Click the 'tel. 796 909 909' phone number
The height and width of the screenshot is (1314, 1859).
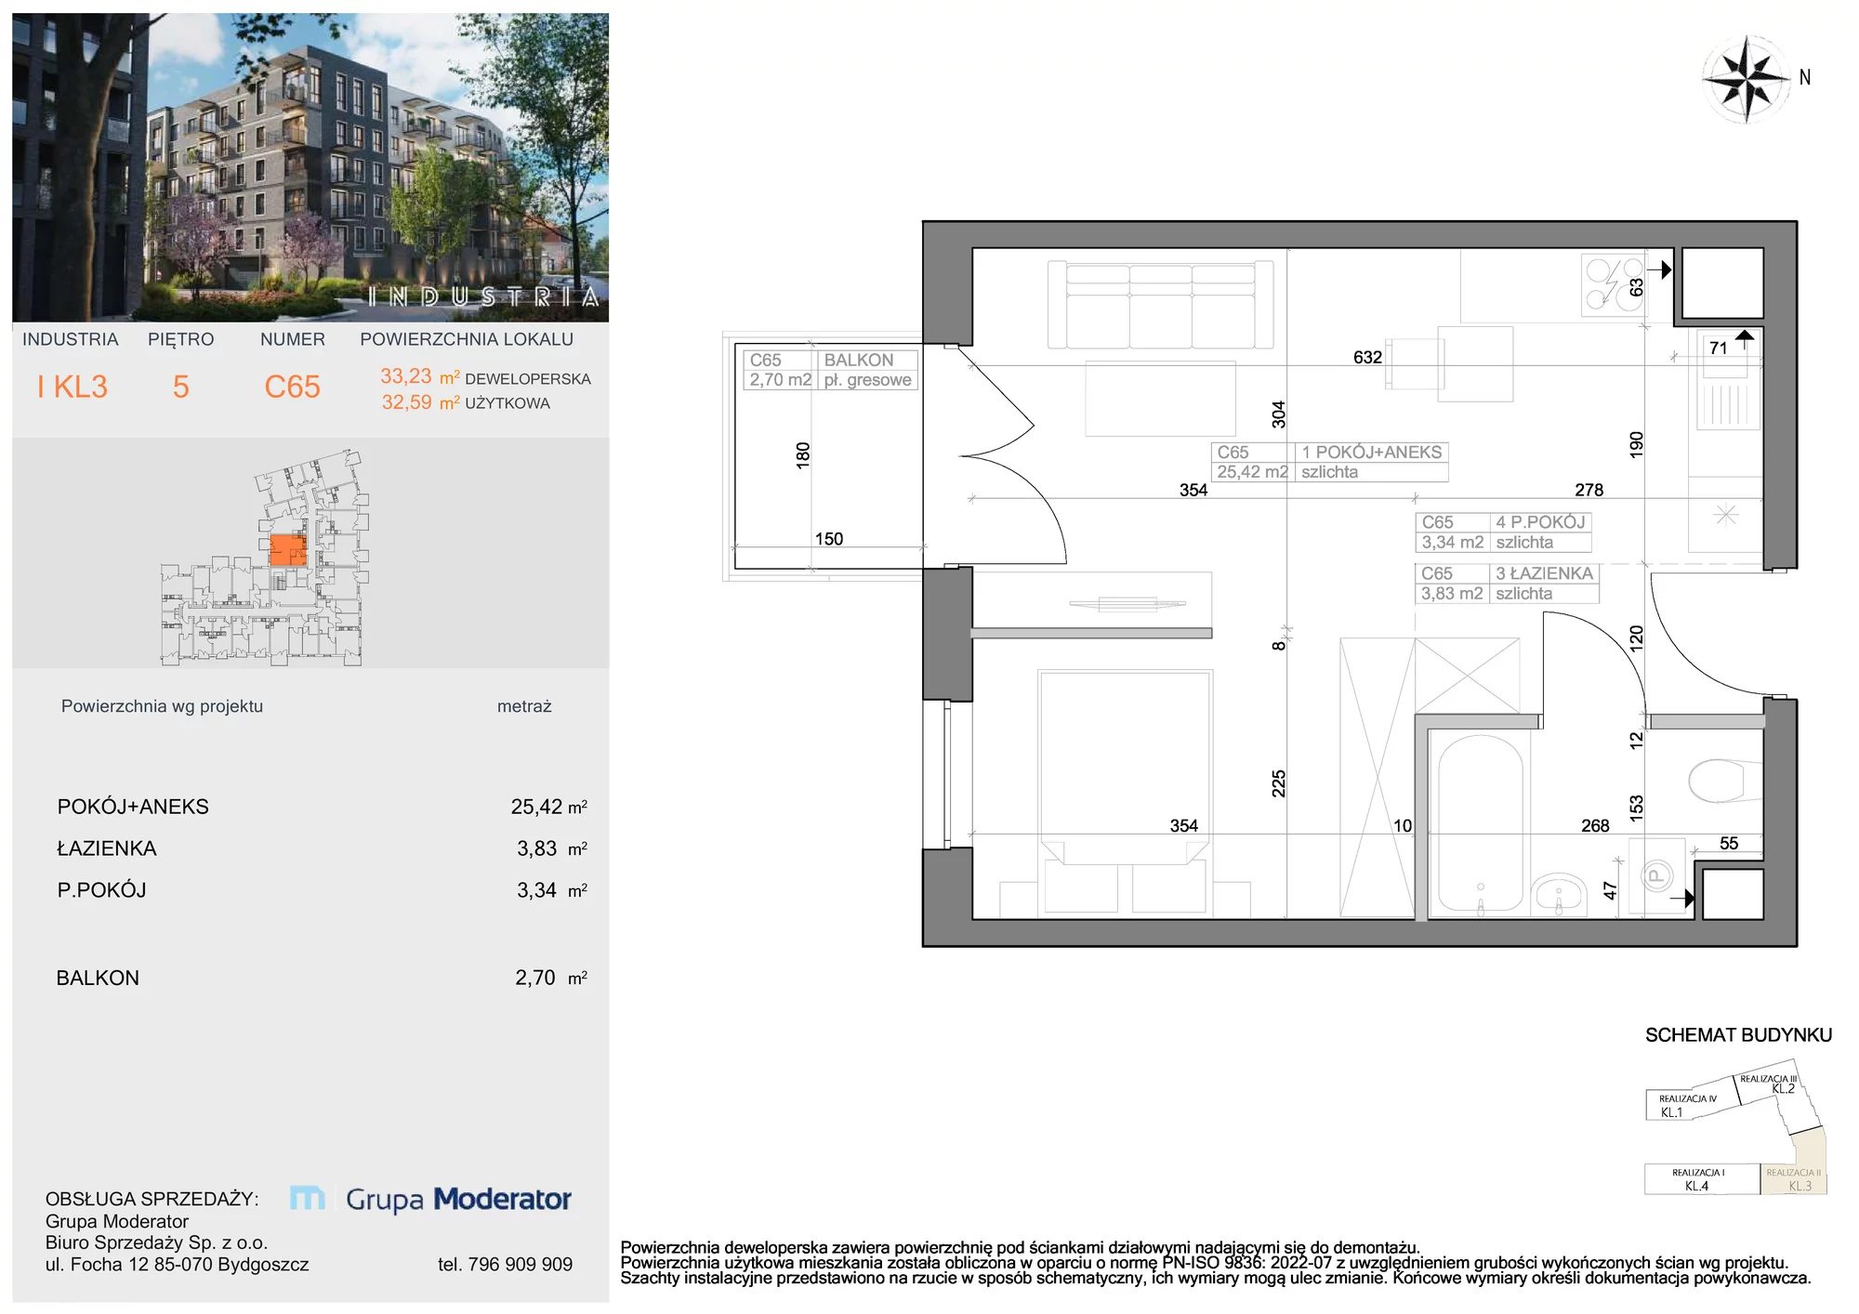pos(505,1265)
